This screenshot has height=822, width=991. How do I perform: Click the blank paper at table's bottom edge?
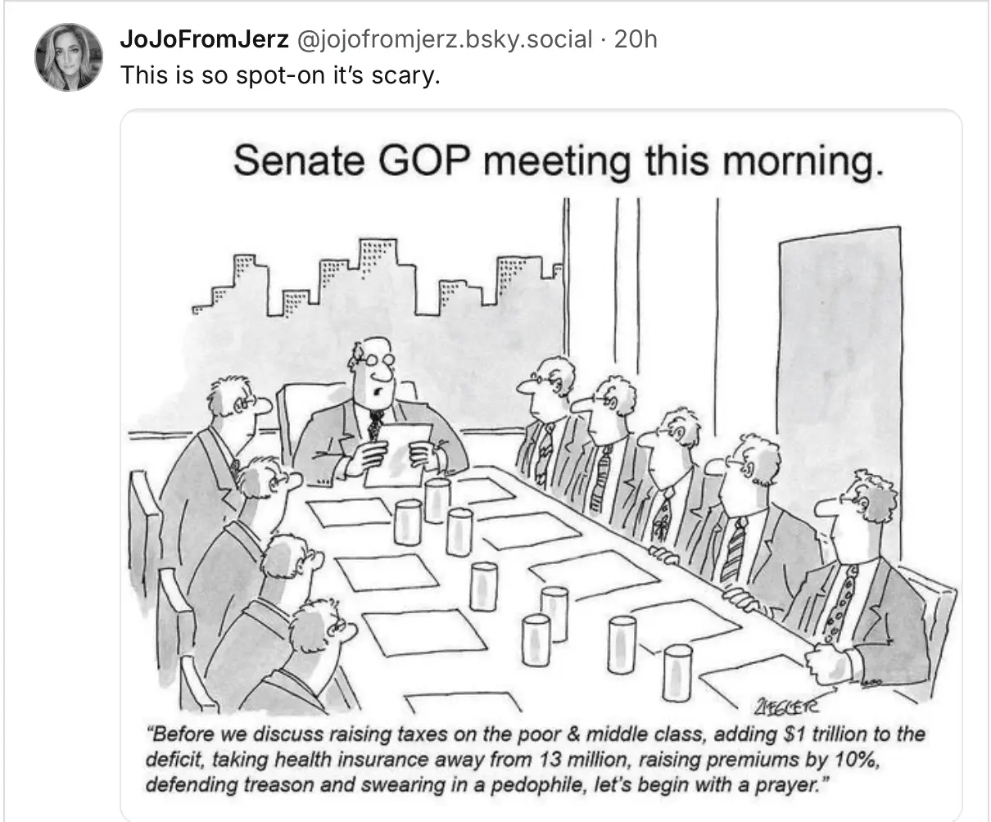[x=463, y=702]
